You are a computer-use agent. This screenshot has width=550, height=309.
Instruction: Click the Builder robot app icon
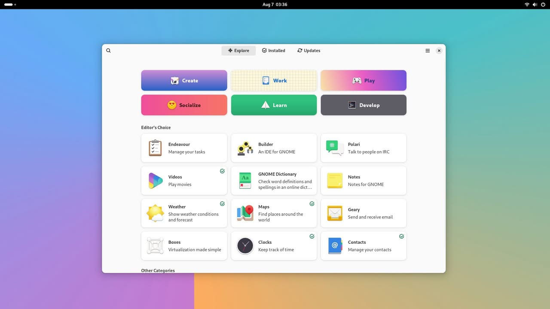tap(245, 148)
